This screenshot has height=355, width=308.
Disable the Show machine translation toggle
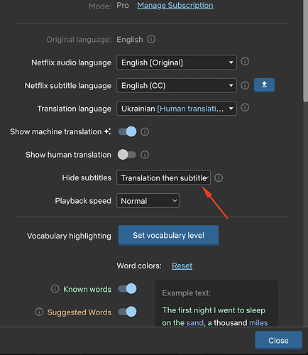tap(127, 131)
